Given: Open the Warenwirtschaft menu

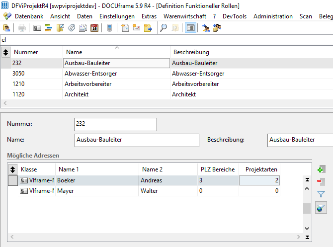Looking at the screenshot, I should (x=185, y=16).
